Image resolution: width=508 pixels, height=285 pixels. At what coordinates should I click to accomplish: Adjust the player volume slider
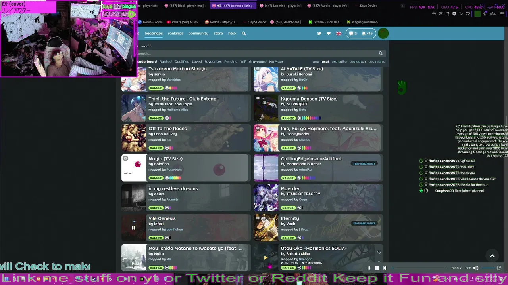click(x=487, y=268)
